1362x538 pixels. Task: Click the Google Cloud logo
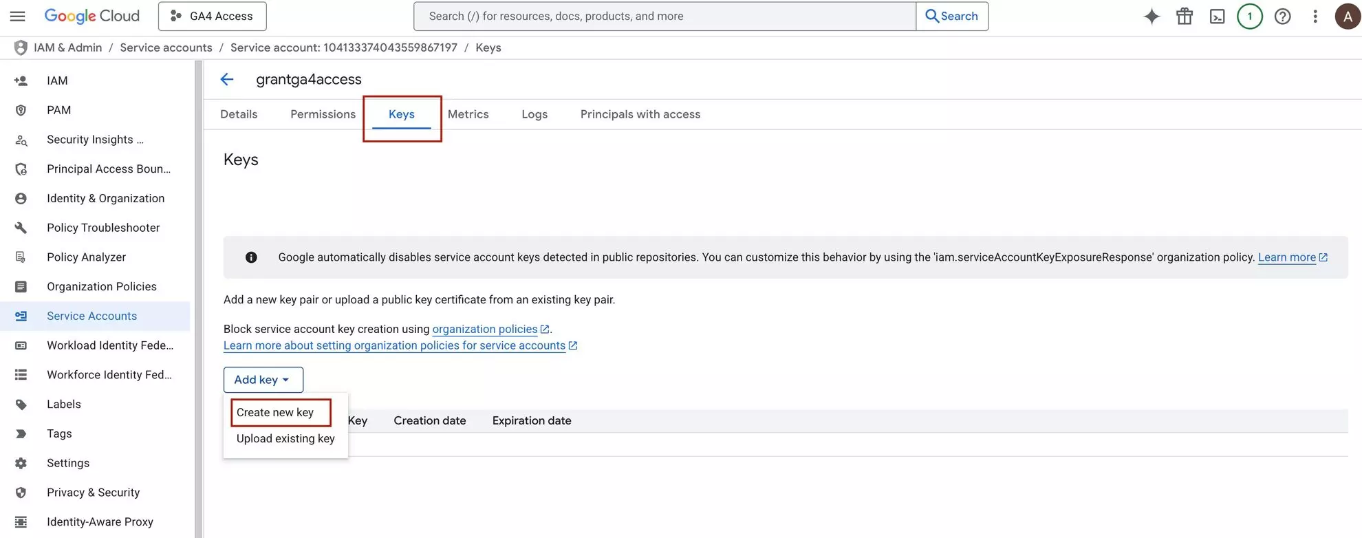click(x=91, y=16)
